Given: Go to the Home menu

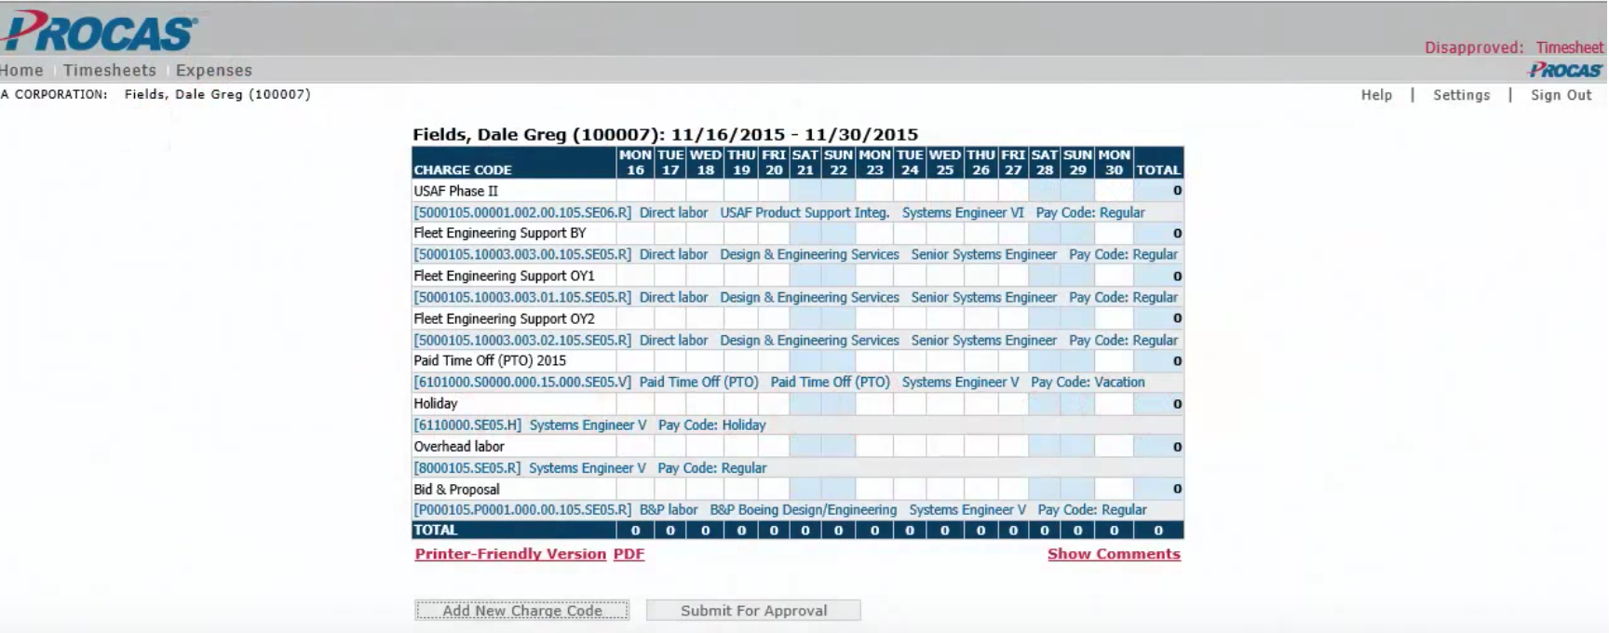Looking at the screenshot, I should coord(21,70).
